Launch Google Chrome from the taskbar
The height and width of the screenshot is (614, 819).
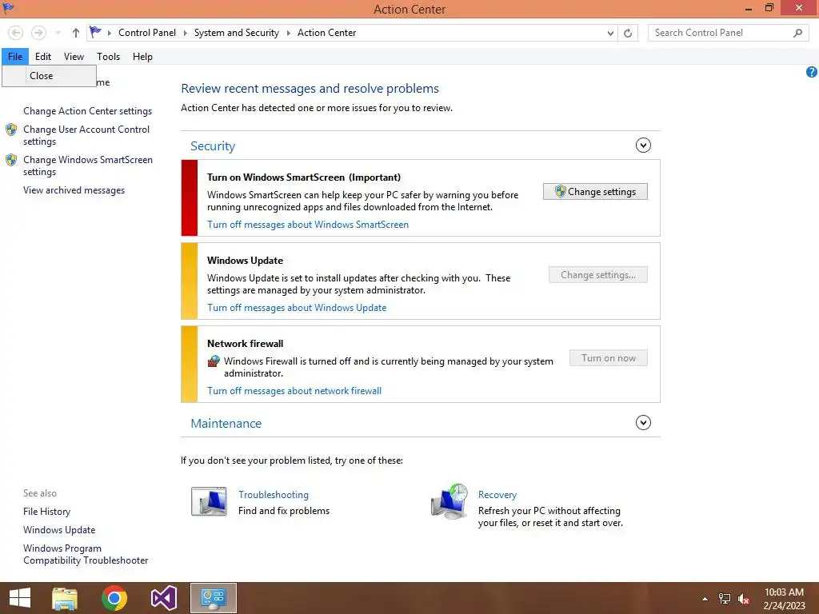tap(114, 598)
